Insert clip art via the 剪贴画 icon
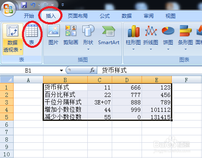The width and height of the screenshot is (202, 158). pyautogui.click(x=71, y=34)
